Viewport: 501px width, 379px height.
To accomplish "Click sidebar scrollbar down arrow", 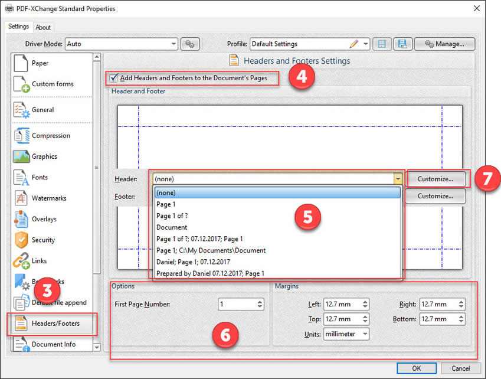I will 97,347.
